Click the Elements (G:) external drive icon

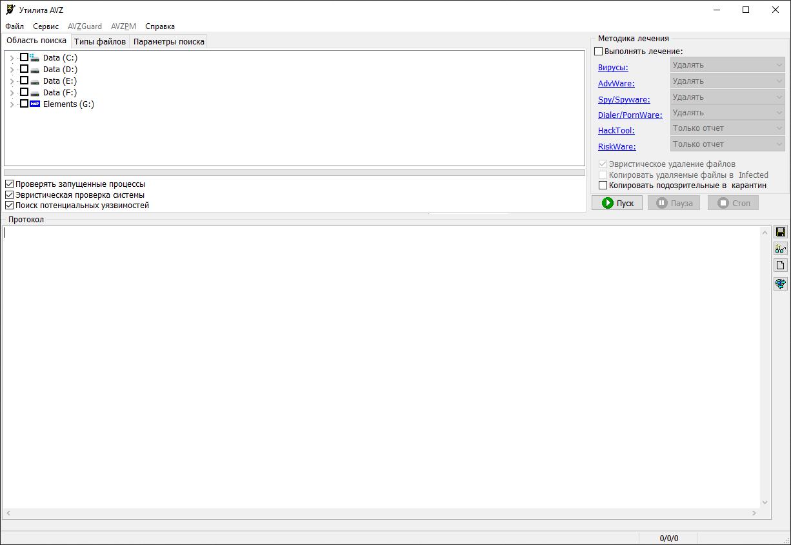[x=35, y=104]
